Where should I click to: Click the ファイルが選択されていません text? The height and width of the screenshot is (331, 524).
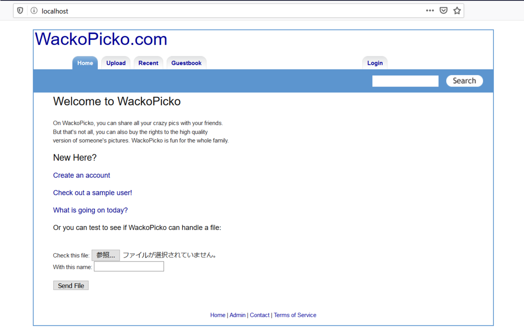pyautogui.click(x=170, y=255)
